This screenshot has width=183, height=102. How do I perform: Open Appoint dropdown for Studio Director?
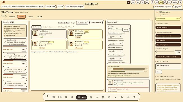(x=115, y=44)
